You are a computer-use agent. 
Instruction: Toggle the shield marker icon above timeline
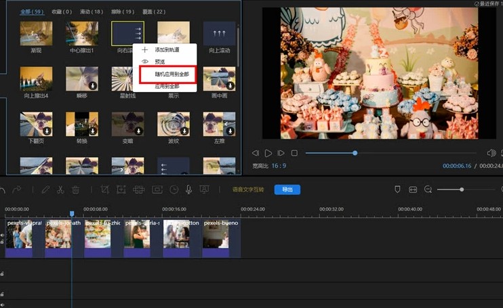click(397, 190)
